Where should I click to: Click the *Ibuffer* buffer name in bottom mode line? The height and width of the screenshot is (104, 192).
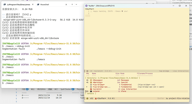pyautogui.click(x=102, y=98)
